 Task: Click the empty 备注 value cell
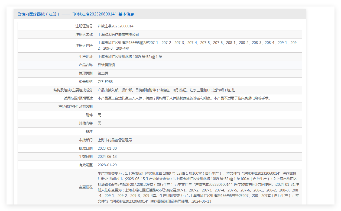pos(198,132)
